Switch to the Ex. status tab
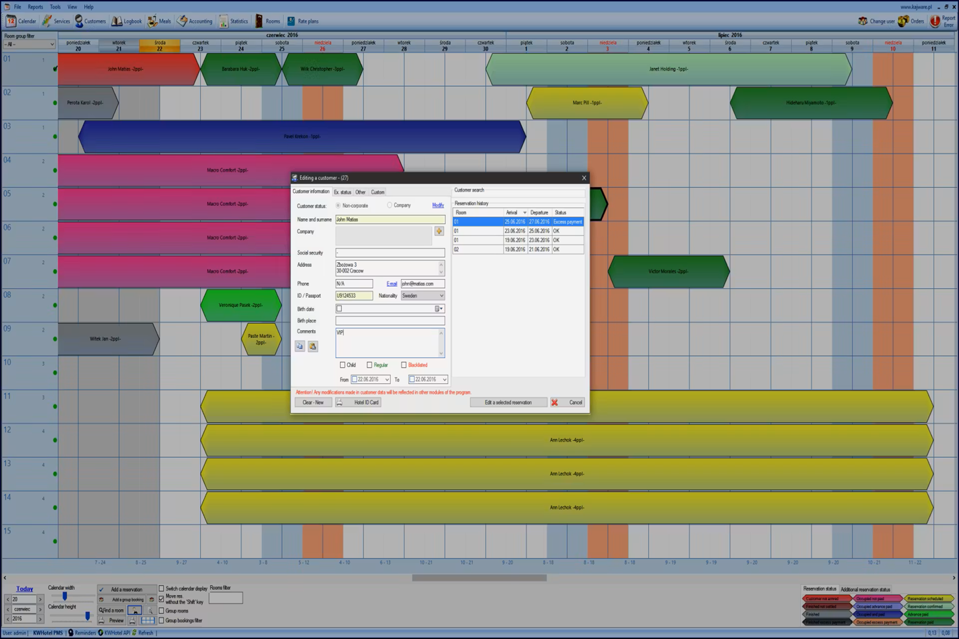The width and height of the screenshot is (959, 639). 342,192
